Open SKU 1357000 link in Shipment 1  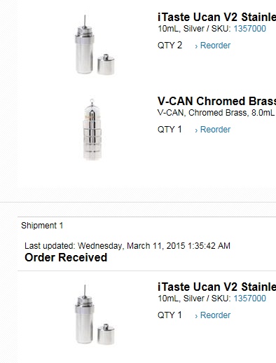pyautogui.click(x=249, y=299)
